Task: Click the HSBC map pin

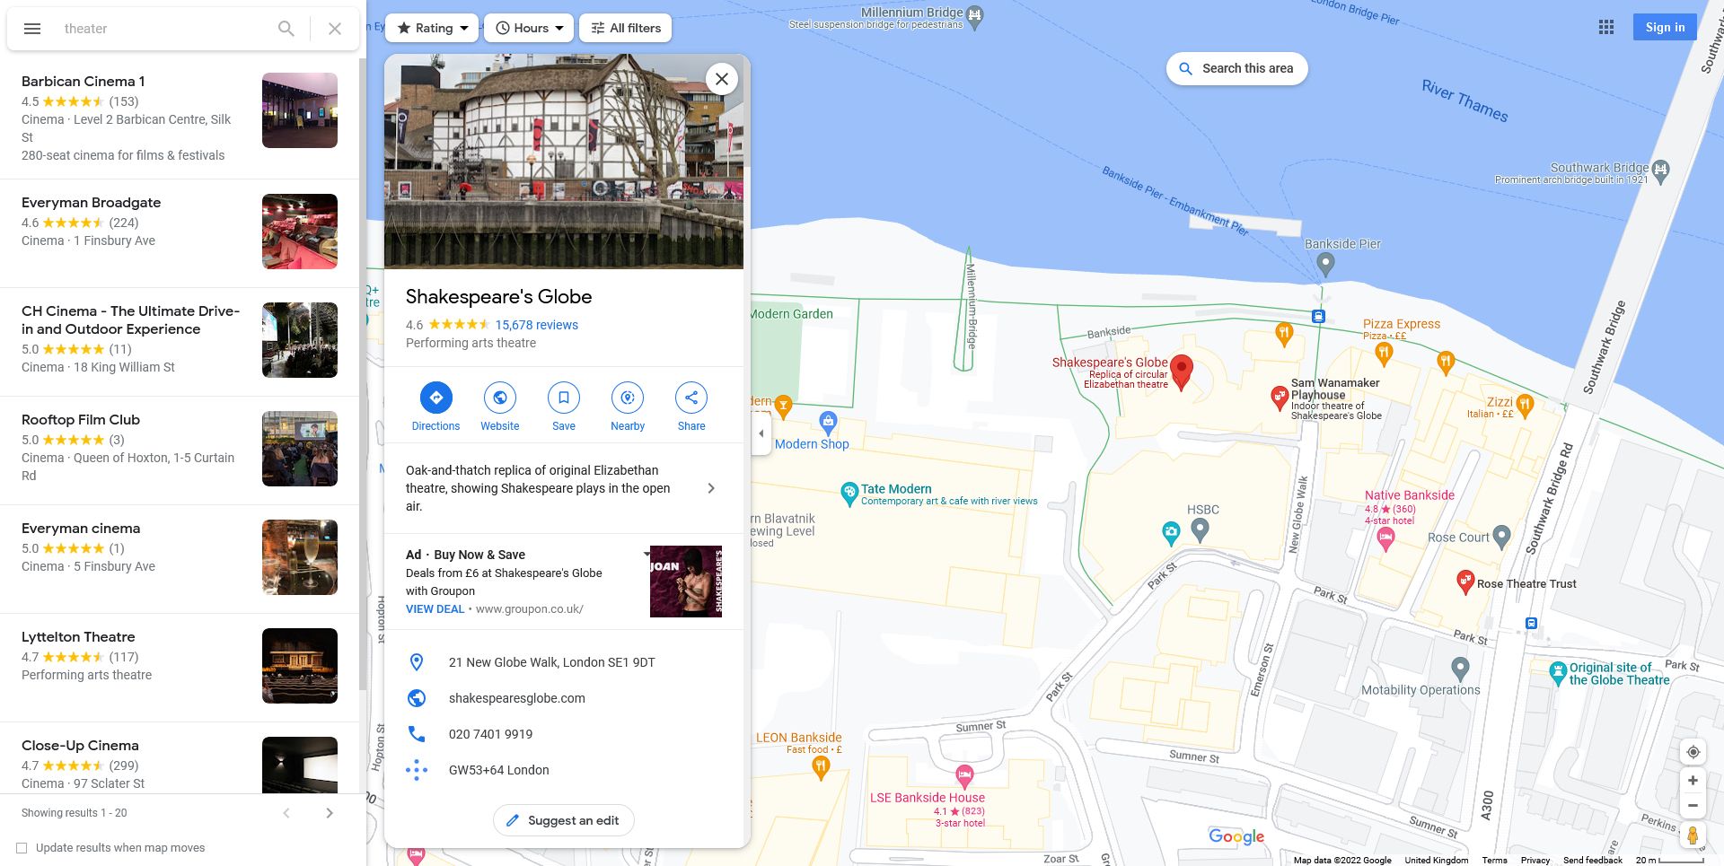Action: 1200,530
